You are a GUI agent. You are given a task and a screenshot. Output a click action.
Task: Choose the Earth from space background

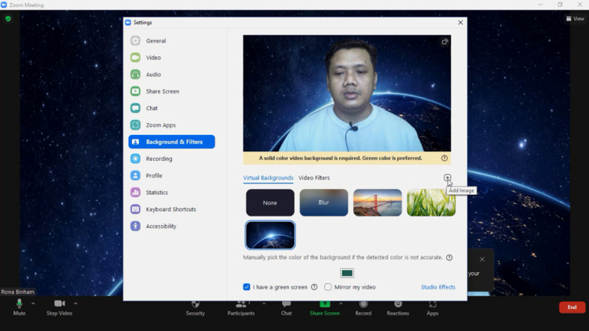(x=270, y=235)
